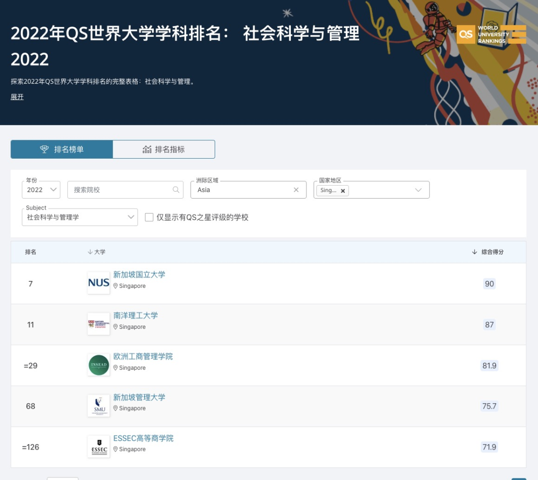
Task: Click the score 90 badge
Action: coord(489,284)
